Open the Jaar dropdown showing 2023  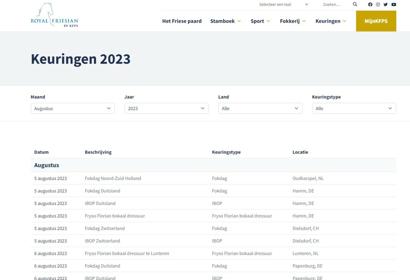(166, 108)
